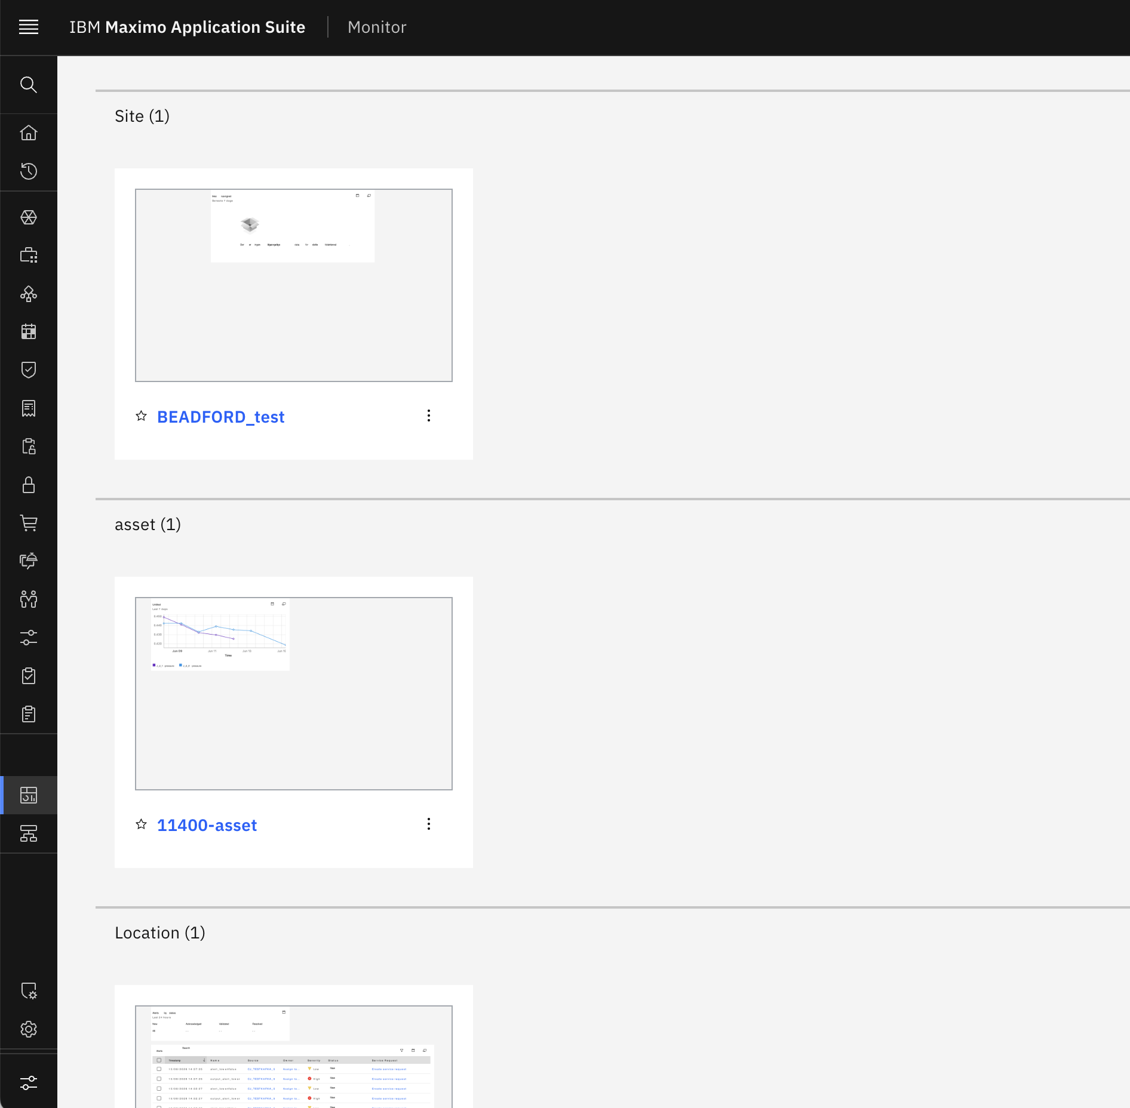Open the hamburger navigation menu
This screenshot has width=1130, height=1108.
[x=29, y=27]
